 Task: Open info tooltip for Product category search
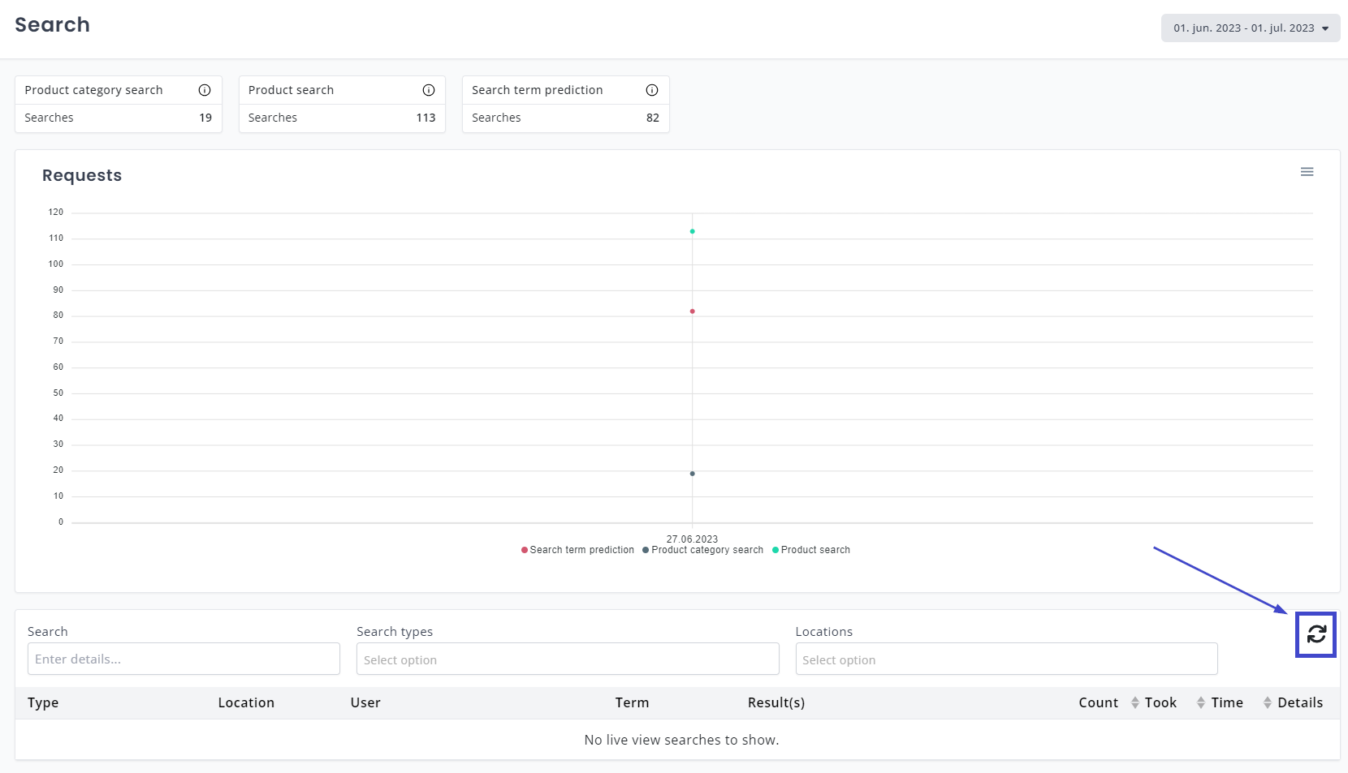tap(205, 90)
